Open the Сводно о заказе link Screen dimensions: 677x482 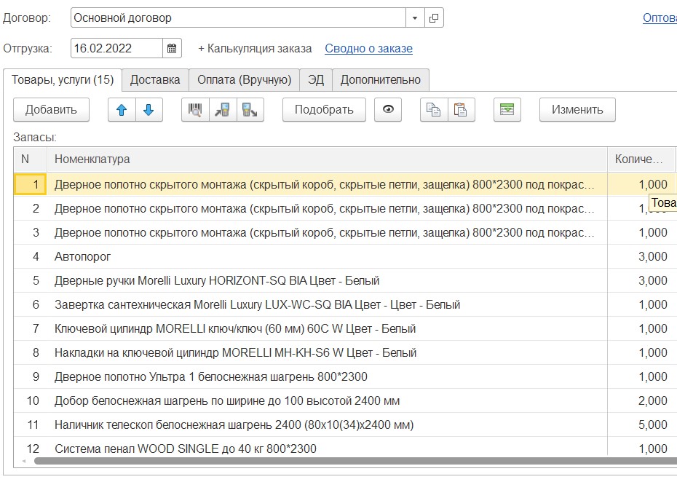pos(368,49)
